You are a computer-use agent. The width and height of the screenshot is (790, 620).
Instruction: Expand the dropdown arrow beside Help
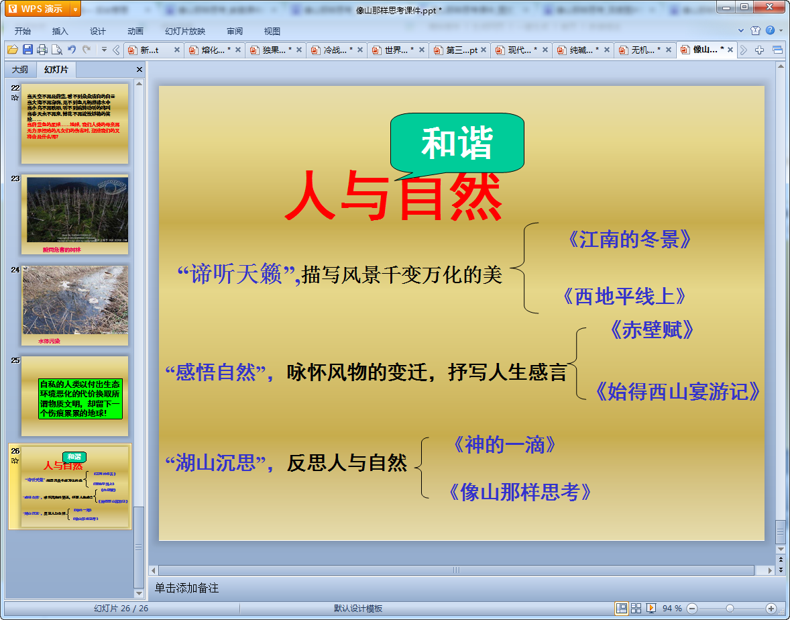(x=780, y=31)
